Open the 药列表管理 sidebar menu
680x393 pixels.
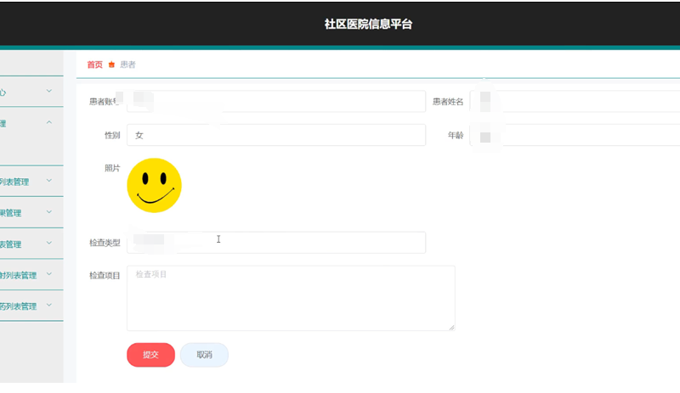point(25,306)
